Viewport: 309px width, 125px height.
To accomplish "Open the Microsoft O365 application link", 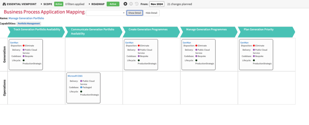I will (x=75, y=76).
